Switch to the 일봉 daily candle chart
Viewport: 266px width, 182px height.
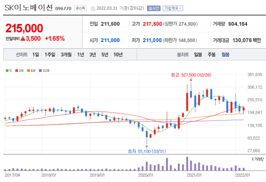[x=198, y=55]
